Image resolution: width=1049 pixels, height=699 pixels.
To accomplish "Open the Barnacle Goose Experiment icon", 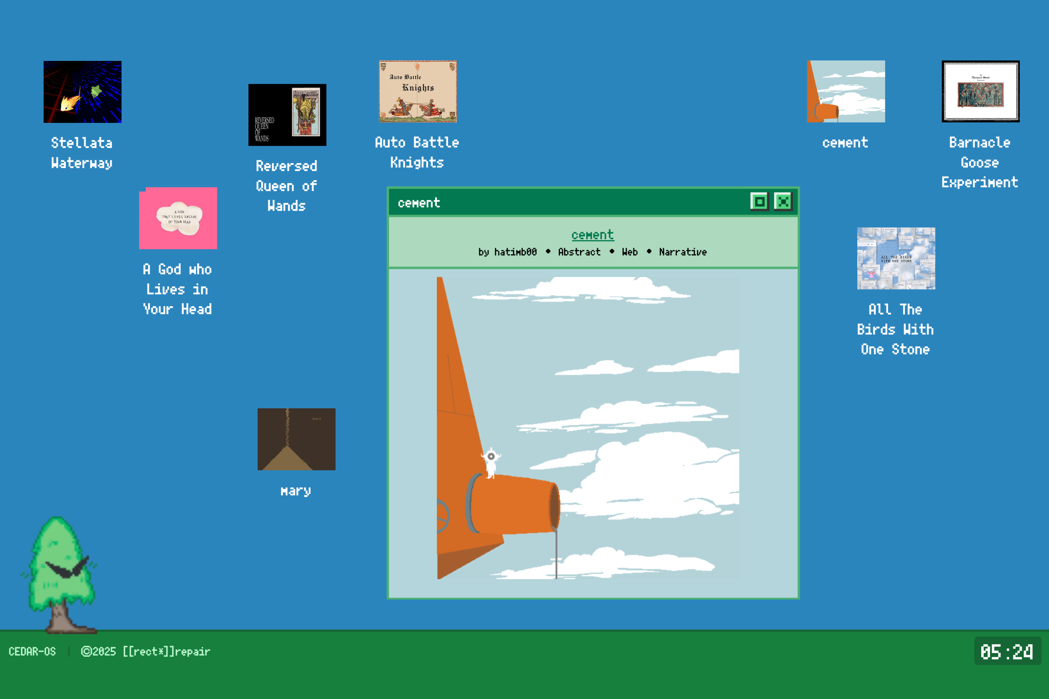I will 980,91.
